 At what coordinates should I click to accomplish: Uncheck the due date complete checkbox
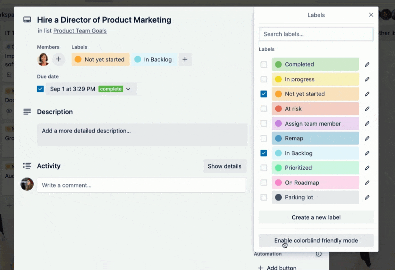point(40,89)
